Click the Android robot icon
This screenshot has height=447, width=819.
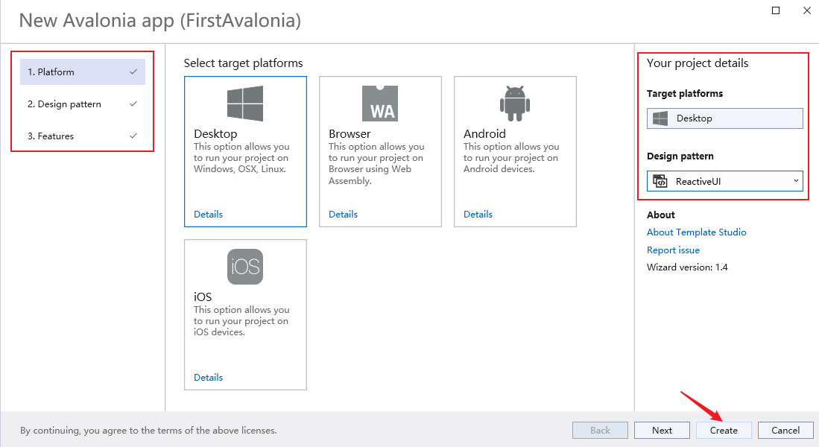pyautogui.click(x=515, y=104)
